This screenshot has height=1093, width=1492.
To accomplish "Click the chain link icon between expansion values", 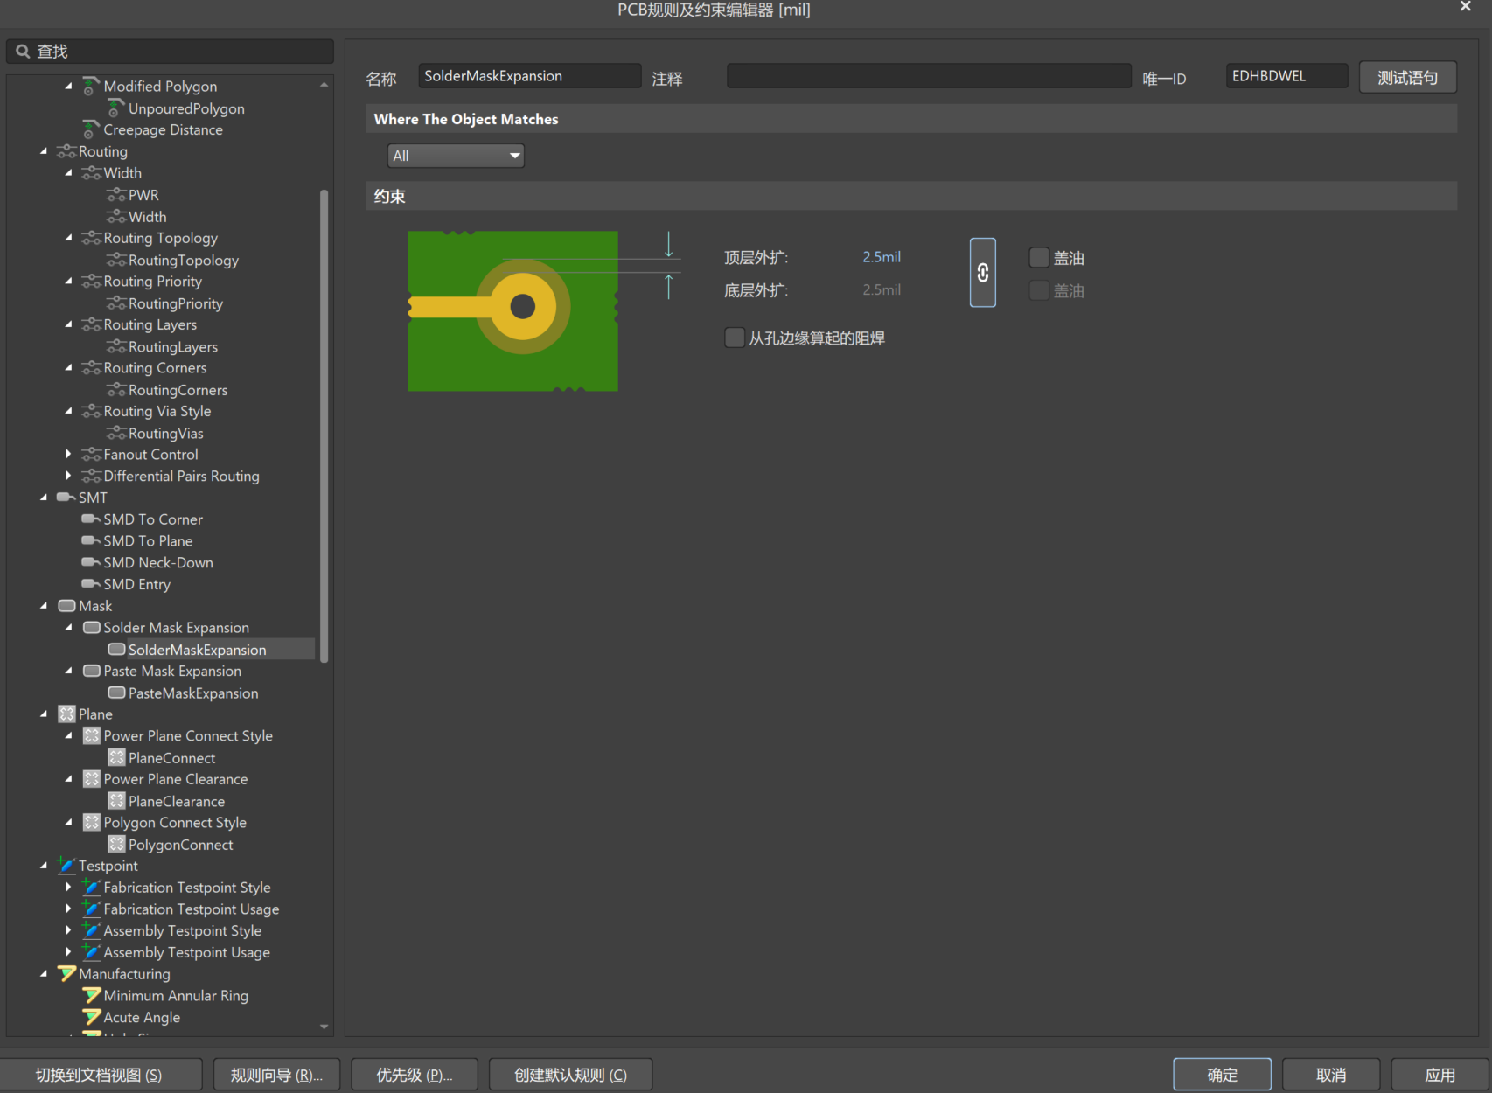I will pos(982,273).
